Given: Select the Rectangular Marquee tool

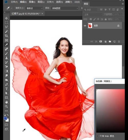Looking at the screenshot, I should click(6, 23).
